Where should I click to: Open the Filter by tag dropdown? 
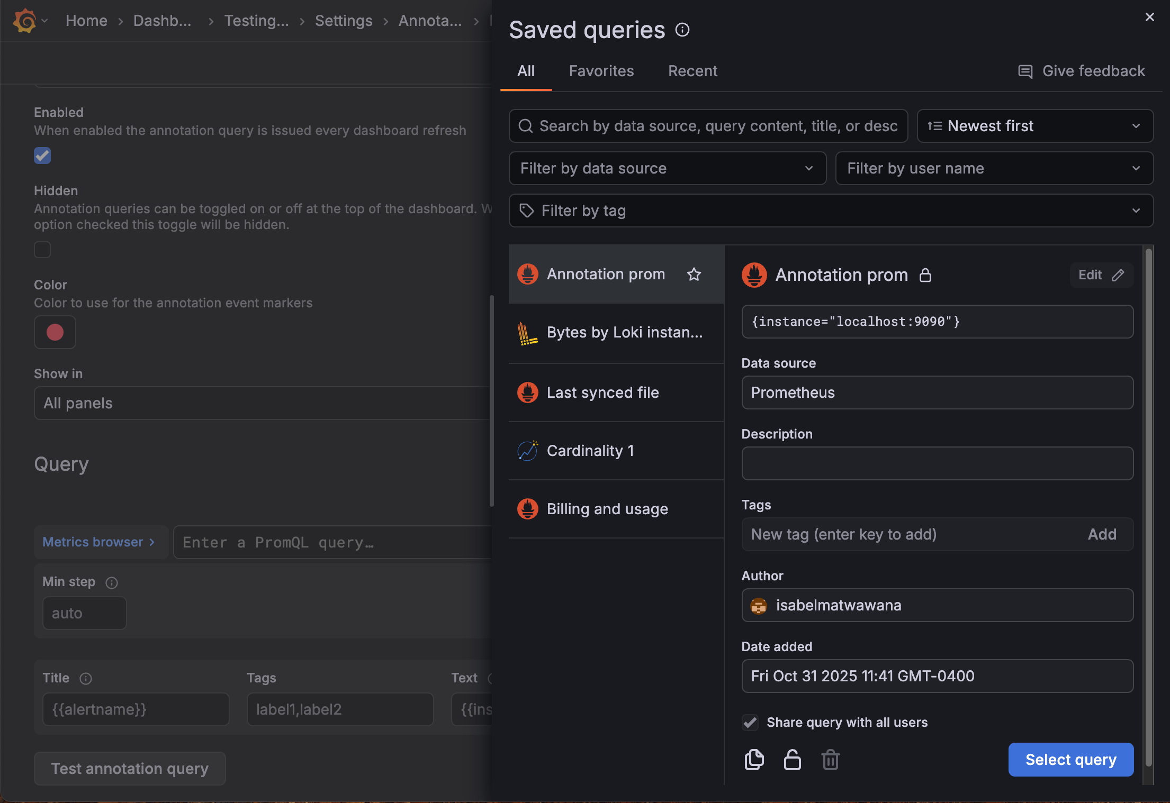coord(831,211)
